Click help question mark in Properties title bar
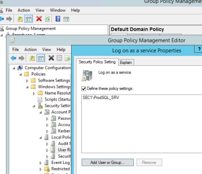Screen dimensions: 202x174 click(x=199, y=49)
